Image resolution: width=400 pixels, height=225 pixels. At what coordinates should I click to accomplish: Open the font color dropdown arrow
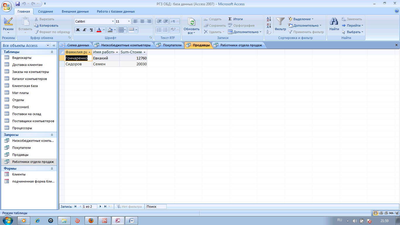point(104,30)
